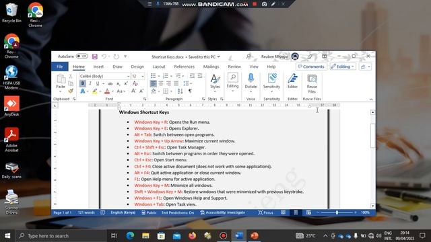Center align the paragraph
431x242 pixels.
pyautogui.click(x=161, y=83)
